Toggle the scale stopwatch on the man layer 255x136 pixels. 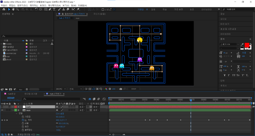pos(23,123)
